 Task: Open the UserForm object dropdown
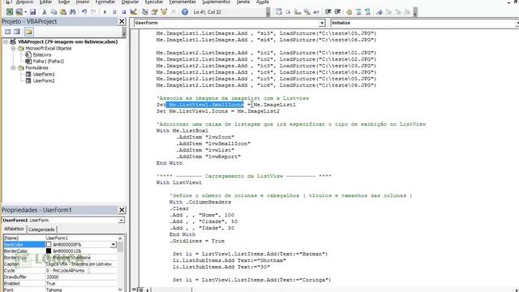coord(322,23)
